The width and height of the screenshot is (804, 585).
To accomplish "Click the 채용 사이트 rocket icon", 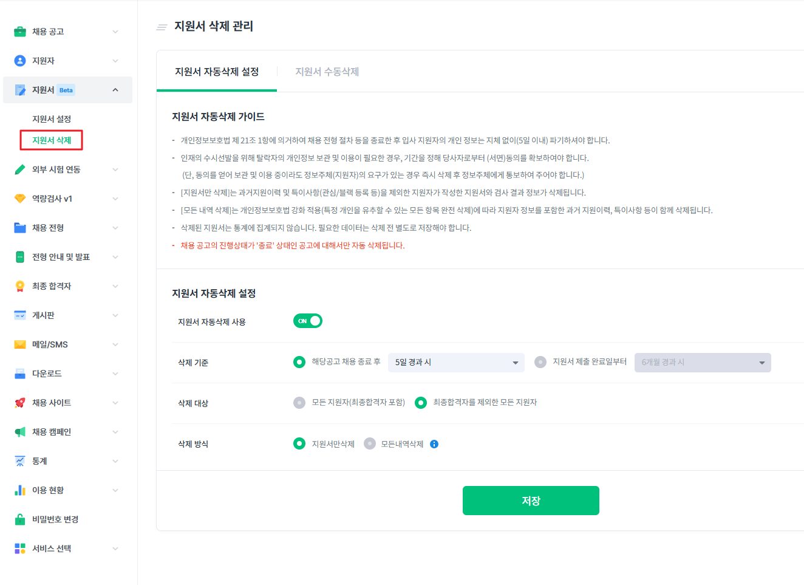I will (20, 403).
